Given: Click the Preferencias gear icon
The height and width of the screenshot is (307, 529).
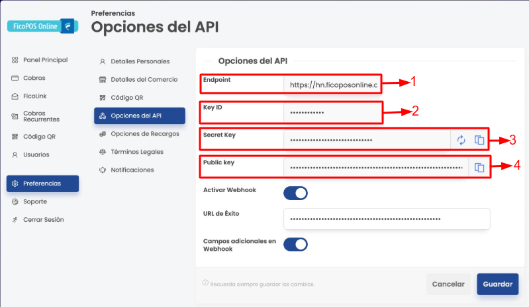Looking at the screenshot, I should pos(15,184).
